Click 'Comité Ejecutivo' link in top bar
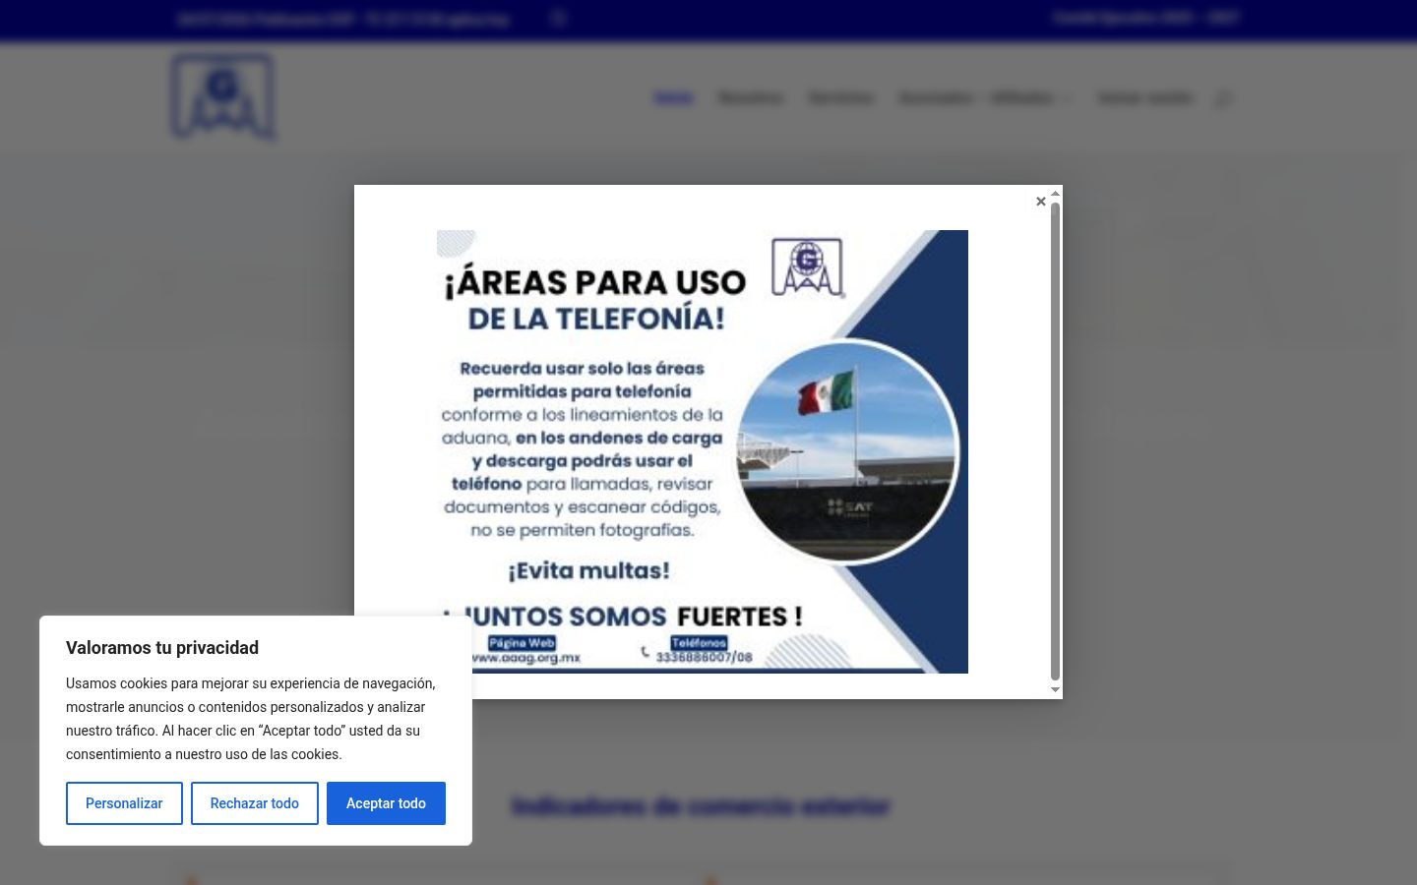 1145,18
